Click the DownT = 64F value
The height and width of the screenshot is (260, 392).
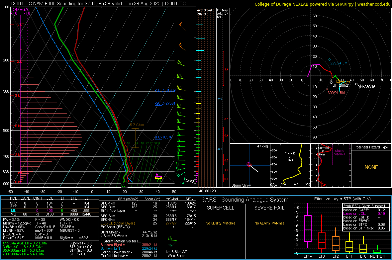pos(13,238)
